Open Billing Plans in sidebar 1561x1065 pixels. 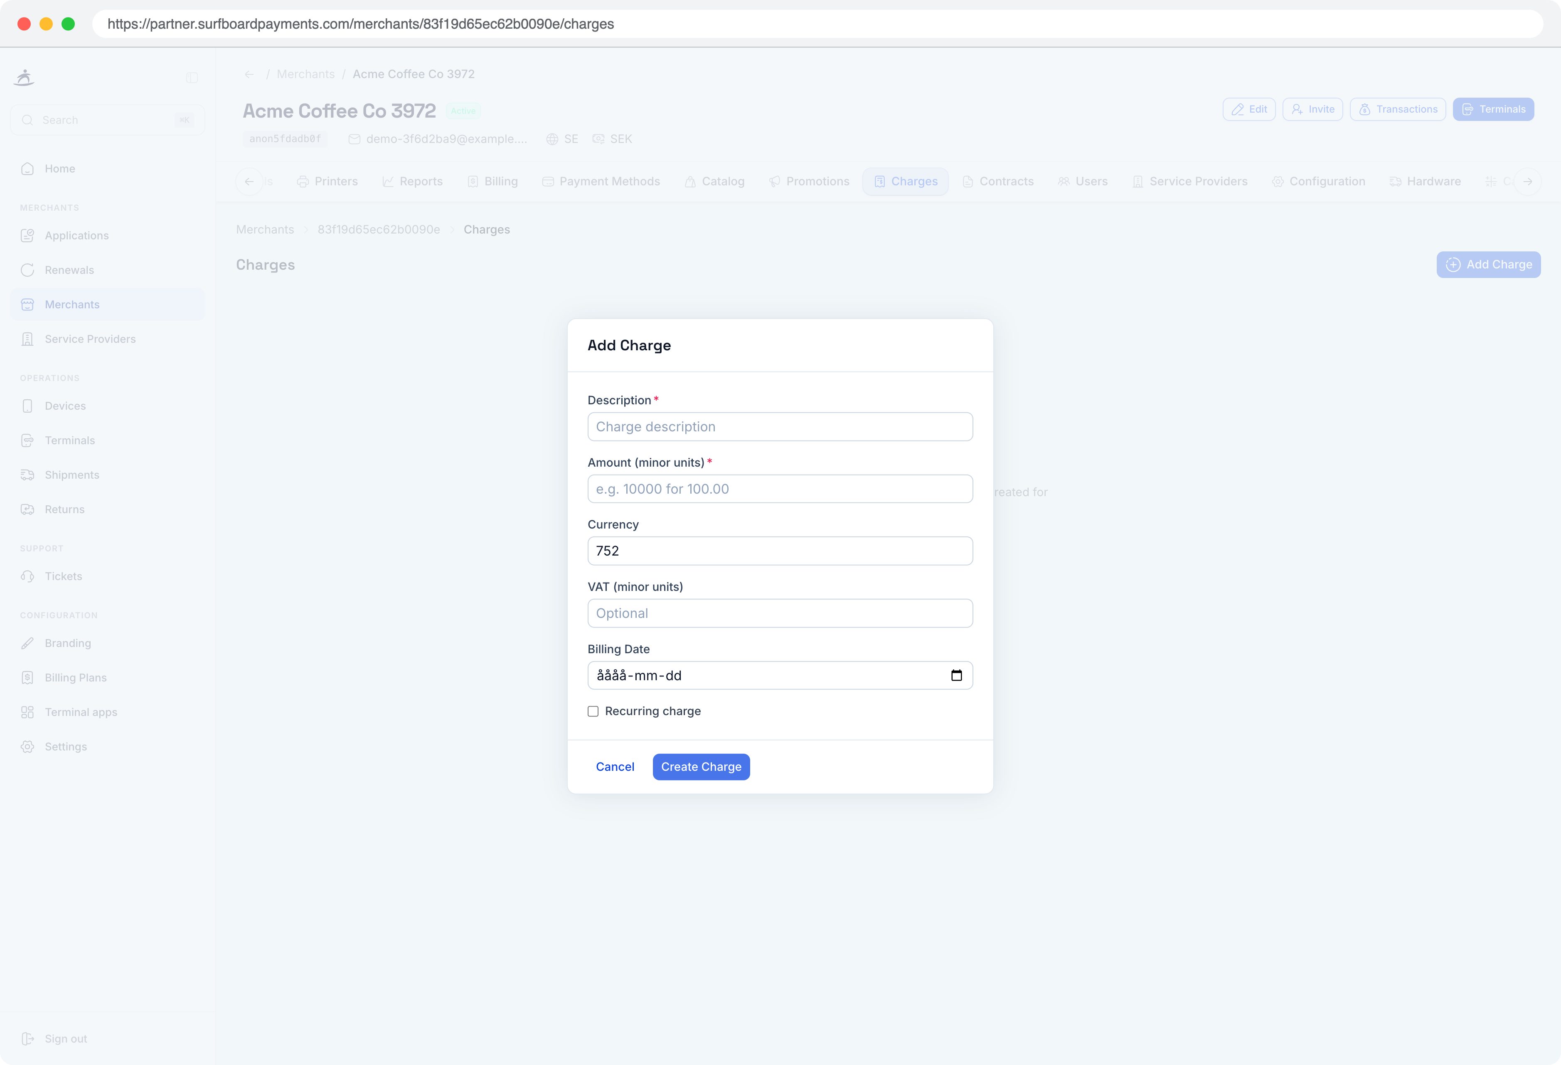point(108,678)
